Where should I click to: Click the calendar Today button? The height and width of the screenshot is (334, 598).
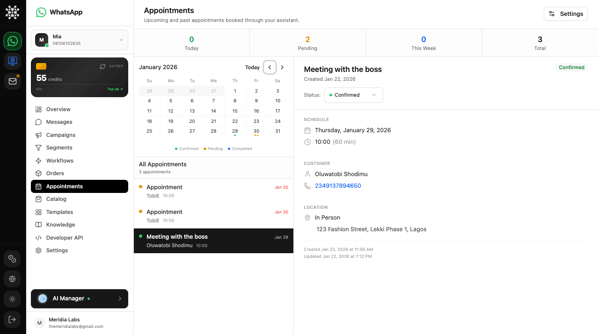pyautogui.click(x=252, y=67)
